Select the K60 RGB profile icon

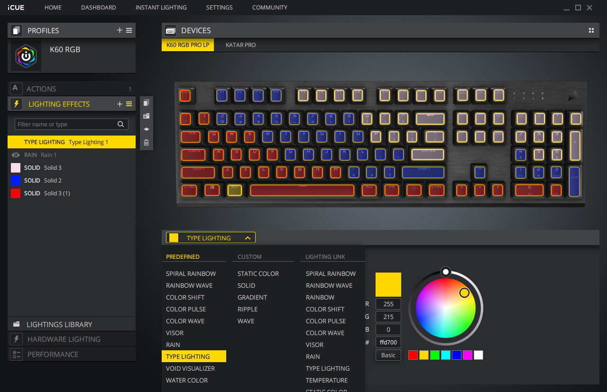click(x=26, y=56)
